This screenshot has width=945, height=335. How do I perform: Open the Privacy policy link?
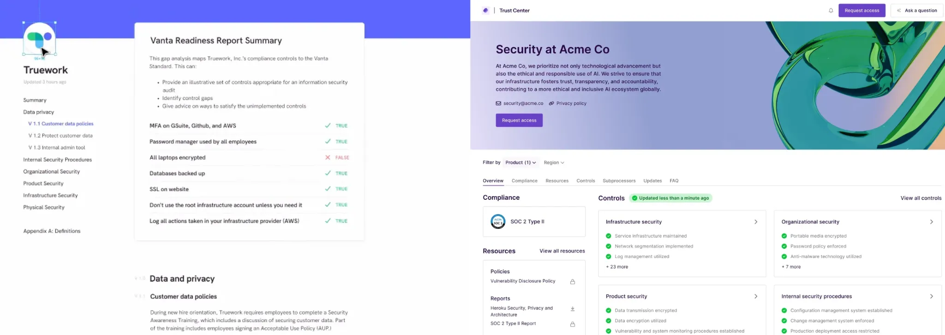click(x=571, y=103)
